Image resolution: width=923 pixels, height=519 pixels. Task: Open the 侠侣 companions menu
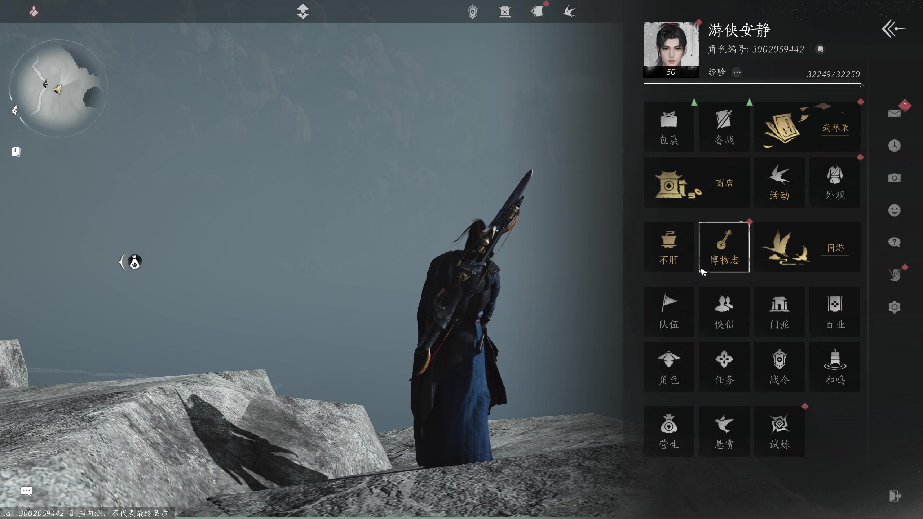(x=724, y=312)
